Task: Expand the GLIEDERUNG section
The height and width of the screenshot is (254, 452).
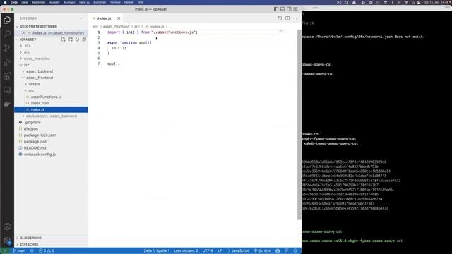Action: coord(51,238)
